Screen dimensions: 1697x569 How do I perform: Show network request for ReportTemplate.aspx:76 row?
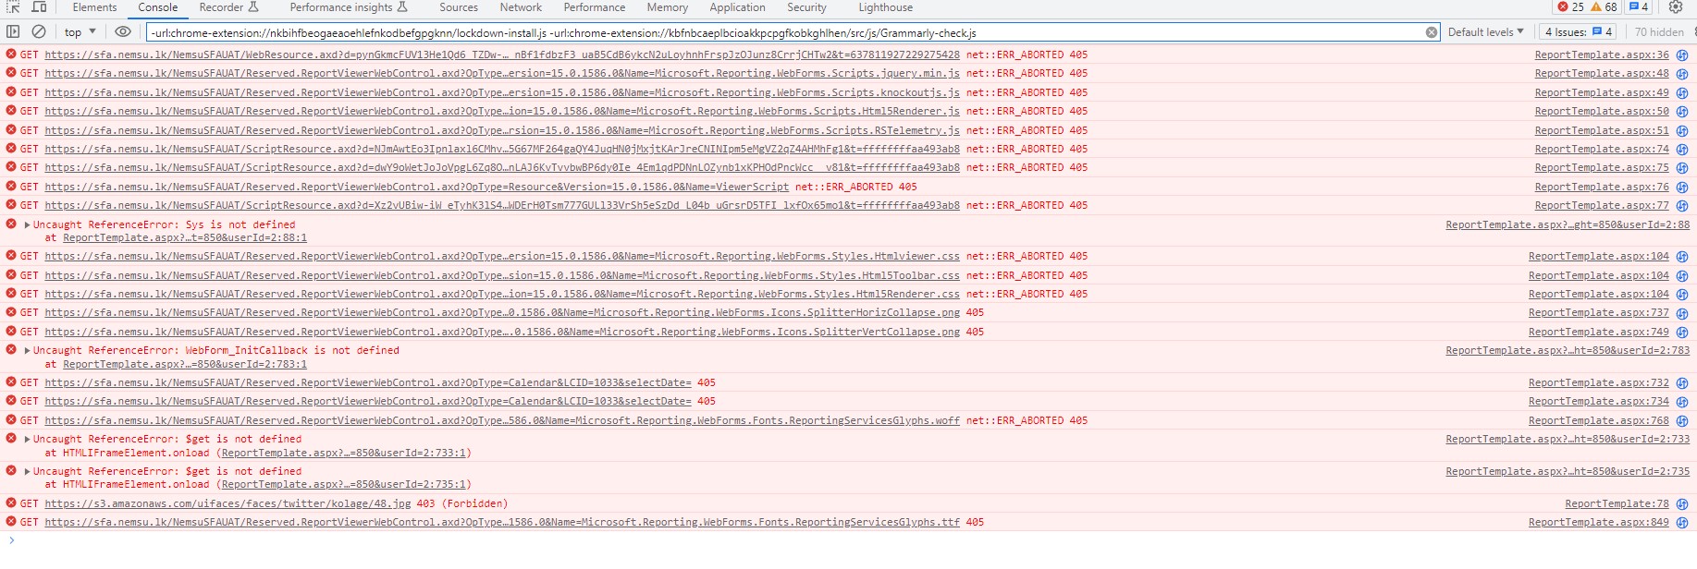tap(1682, 187)
